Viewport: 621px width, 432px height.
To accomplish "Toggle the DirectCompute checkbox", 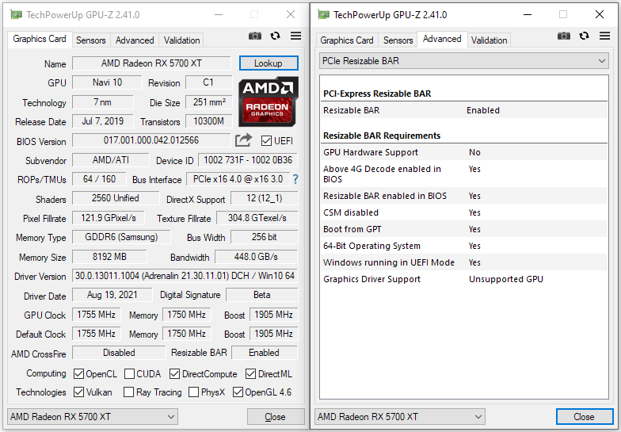I will (x=174, y=374).
